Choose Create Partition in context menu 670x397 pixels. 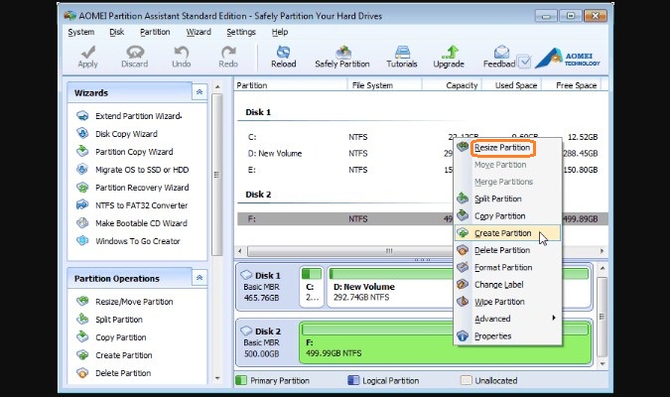507,233
